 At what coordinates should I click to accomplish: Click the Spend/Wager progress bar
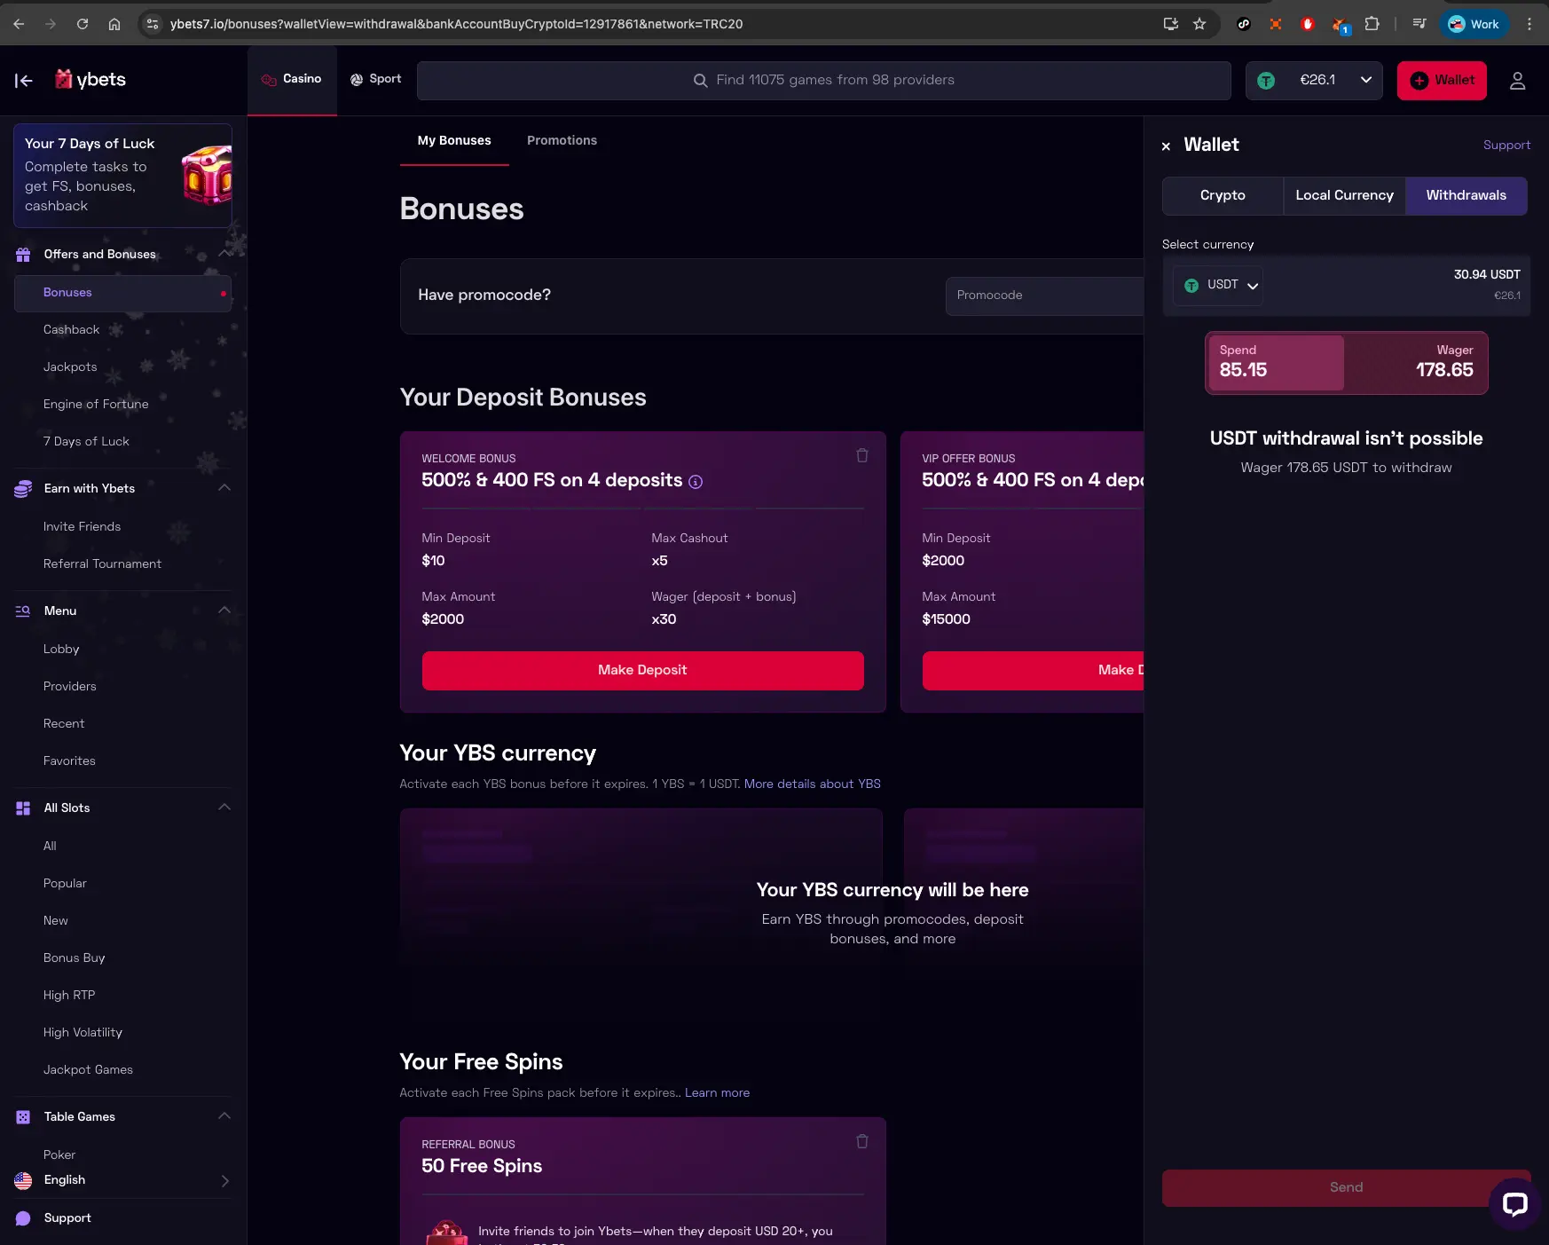[x=1346, y=364]
